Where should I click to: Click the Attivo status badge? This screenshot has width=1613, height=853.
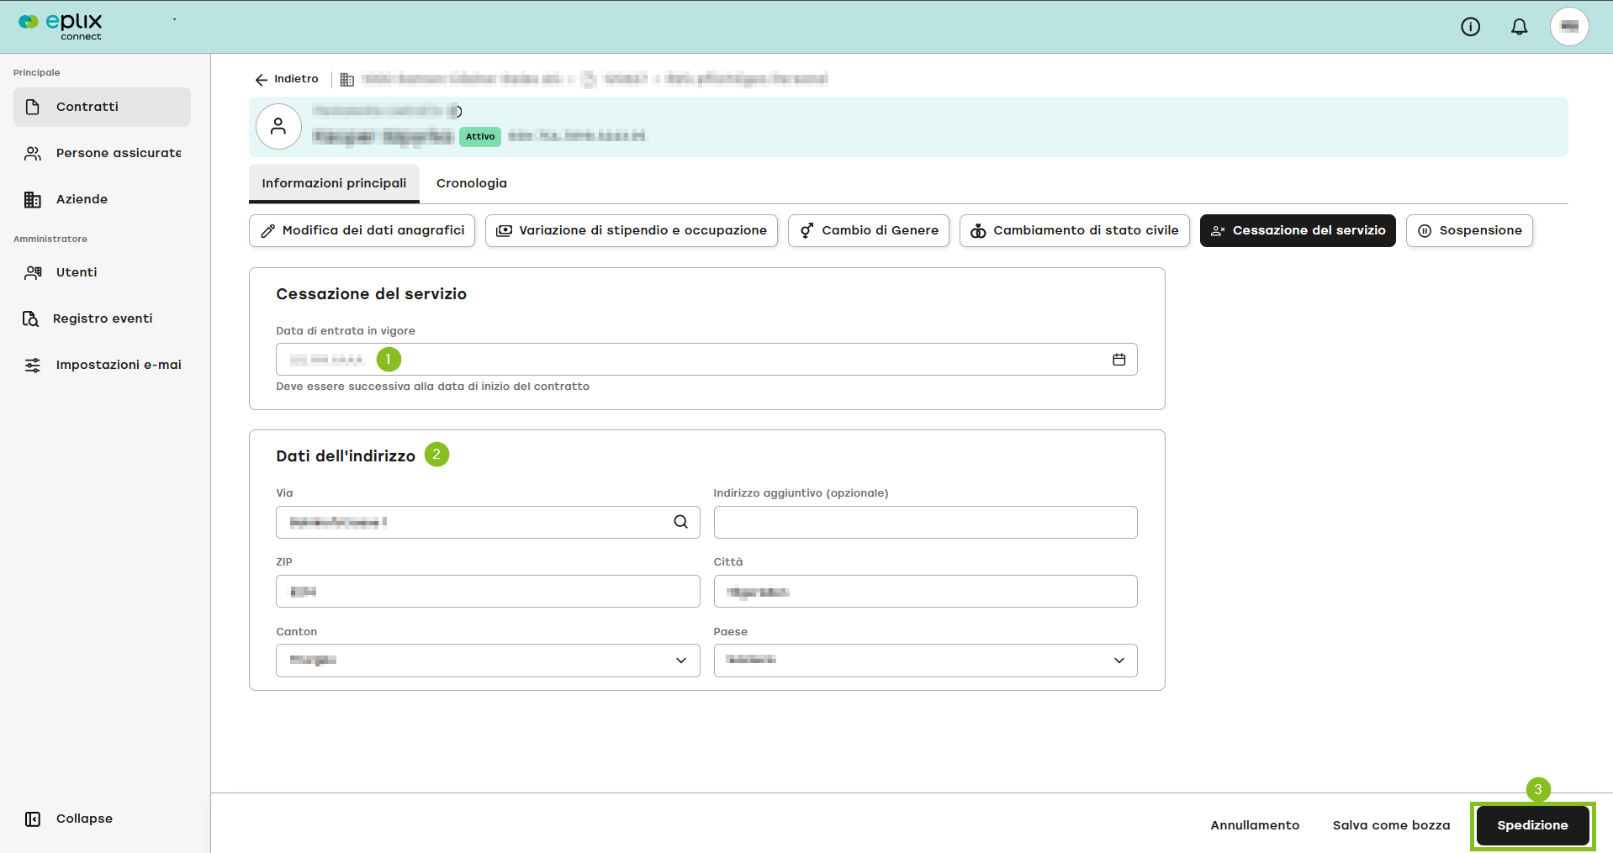click(x=480, y=137)
